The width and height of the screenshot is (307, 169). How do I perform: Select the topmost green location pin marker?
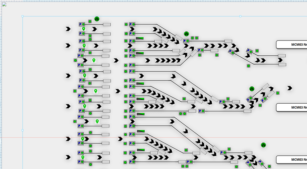84,29
